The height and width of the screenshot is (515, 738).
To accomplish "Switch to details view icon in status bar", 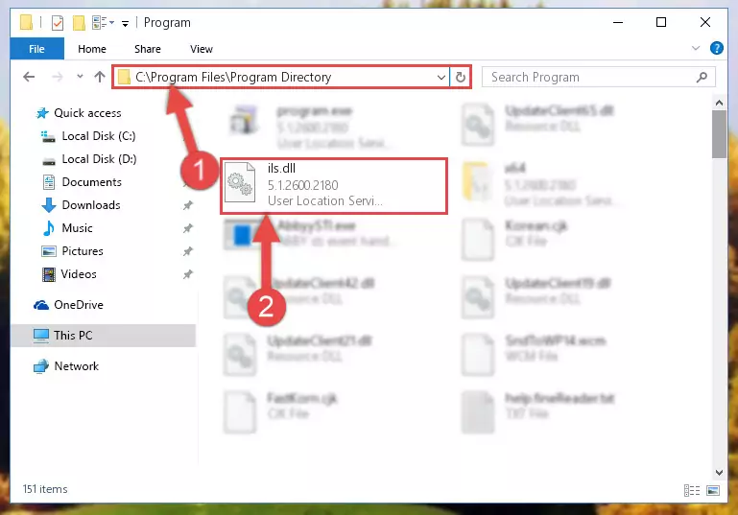I will [692, 490].
